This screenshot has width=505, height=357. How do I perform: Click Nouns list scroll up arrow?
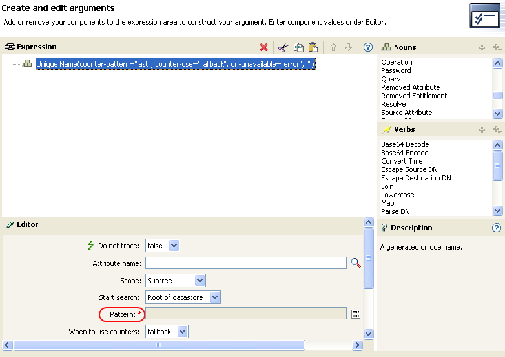pos(497,63)
